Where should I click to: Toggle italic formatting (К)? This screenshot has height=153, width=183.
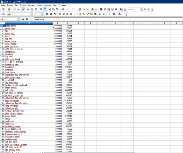[x=51, y=14]
